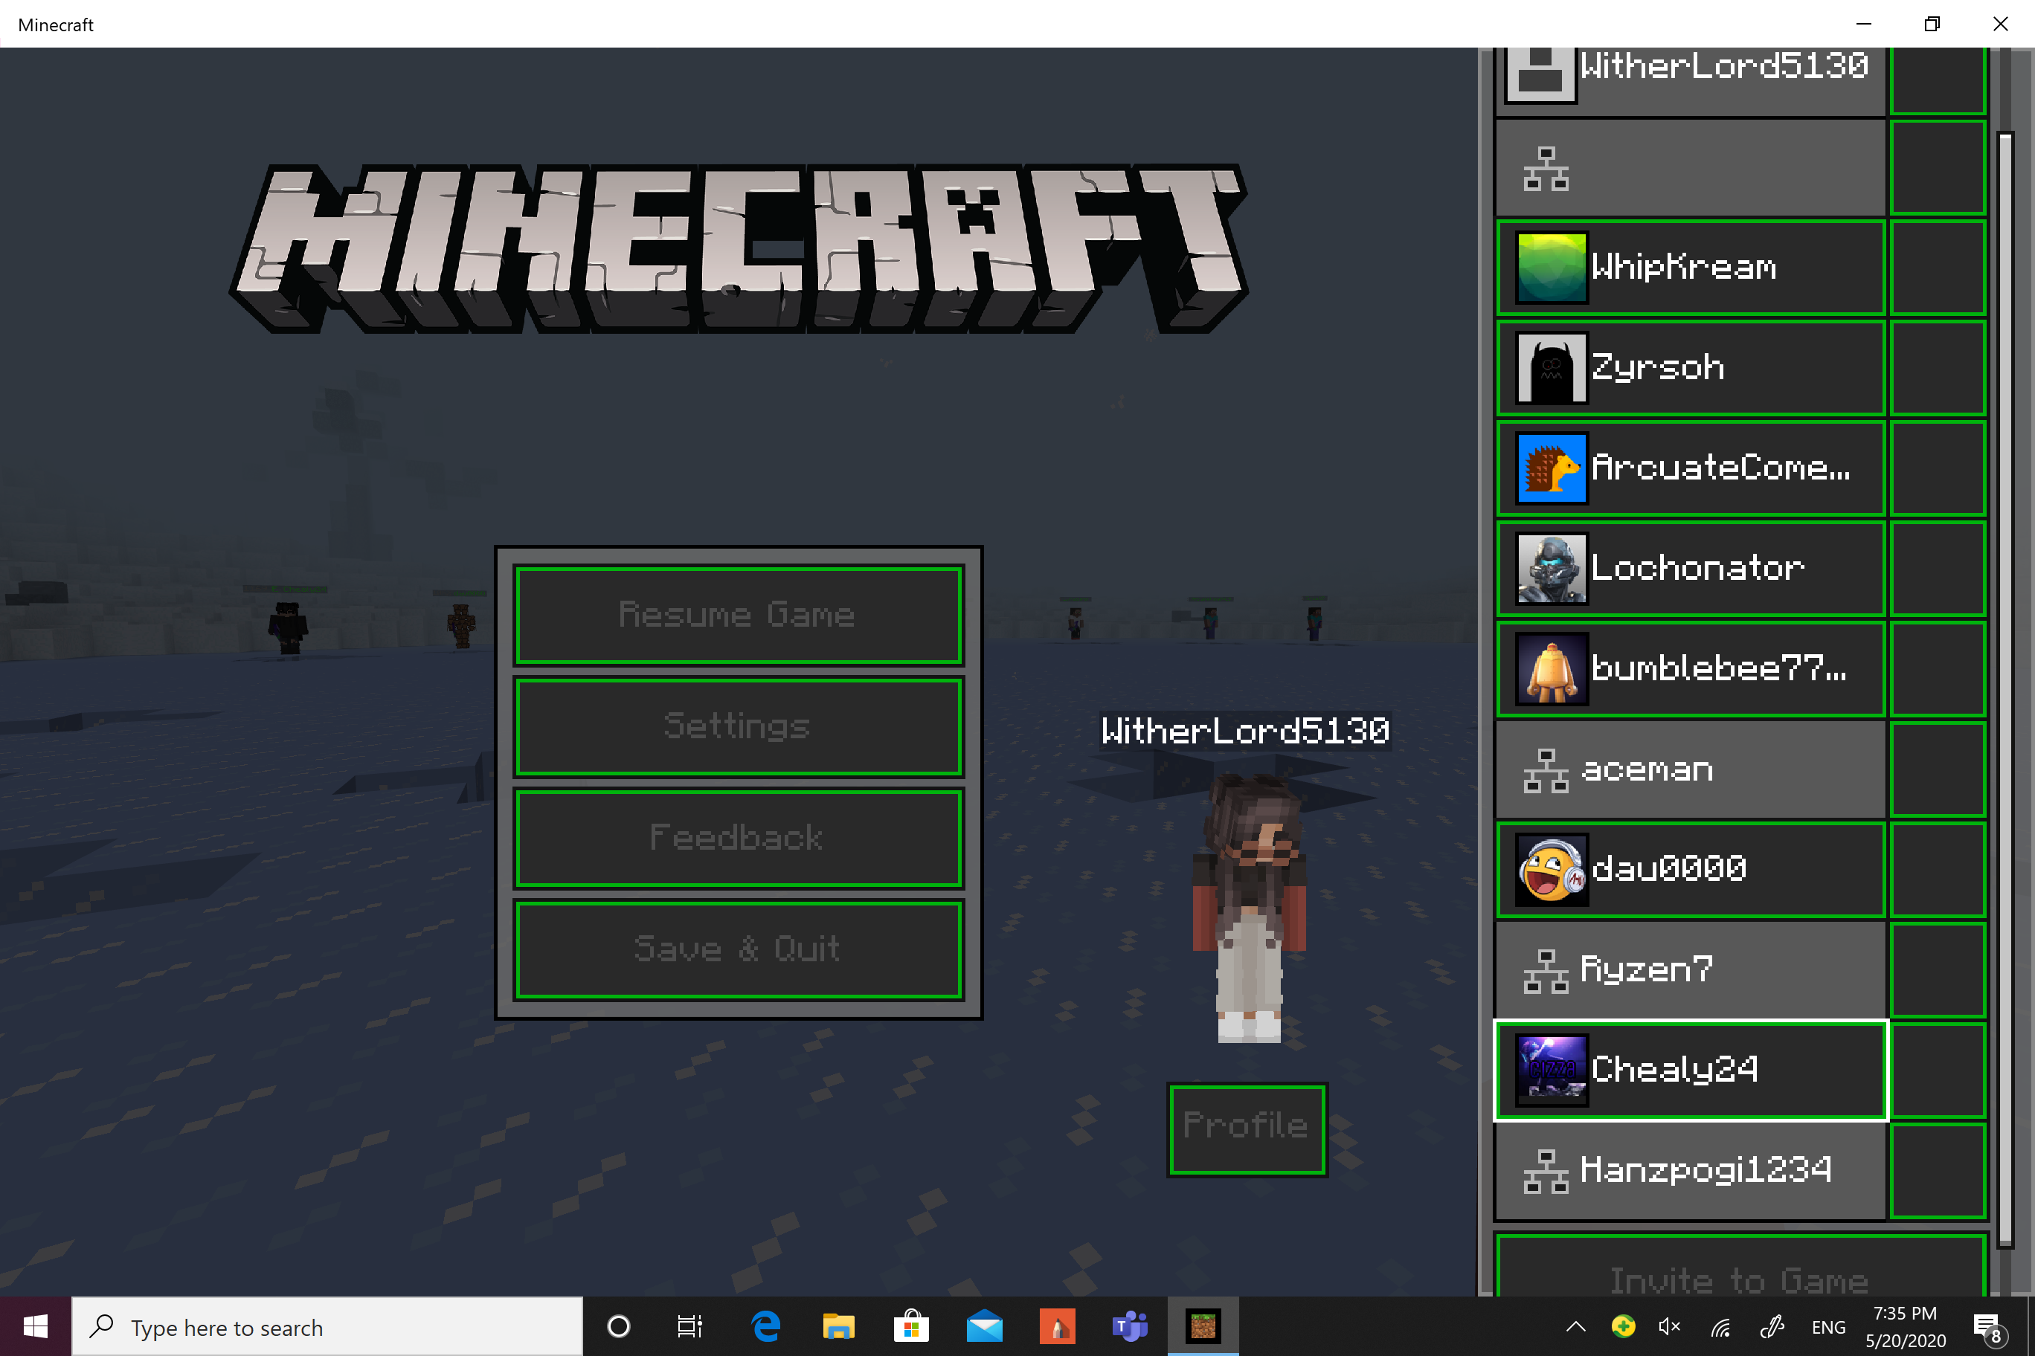The height and width of the screenshot is (1356, 2035).
Task: Select player name bumblebee77...
Action: 1718,668
